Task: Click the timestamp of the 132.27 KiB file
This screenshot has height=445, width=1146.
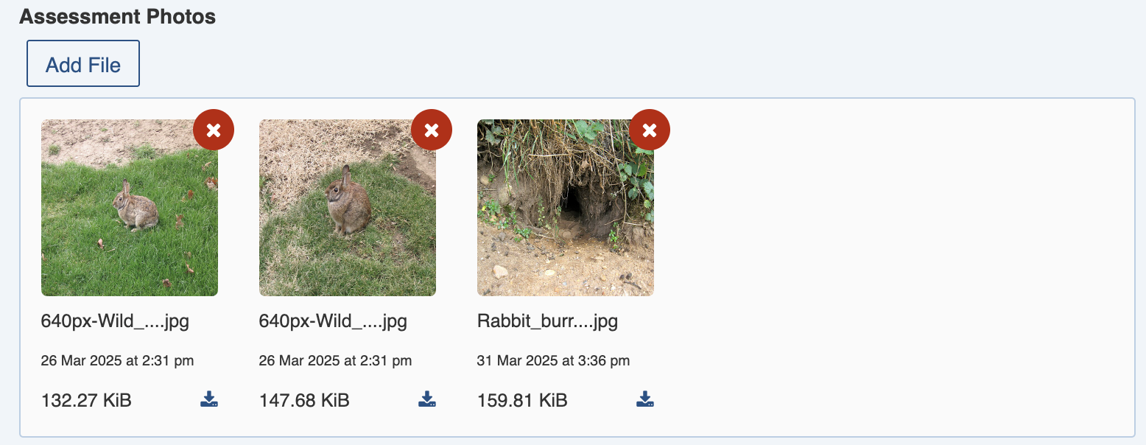Action: point(117,361)
